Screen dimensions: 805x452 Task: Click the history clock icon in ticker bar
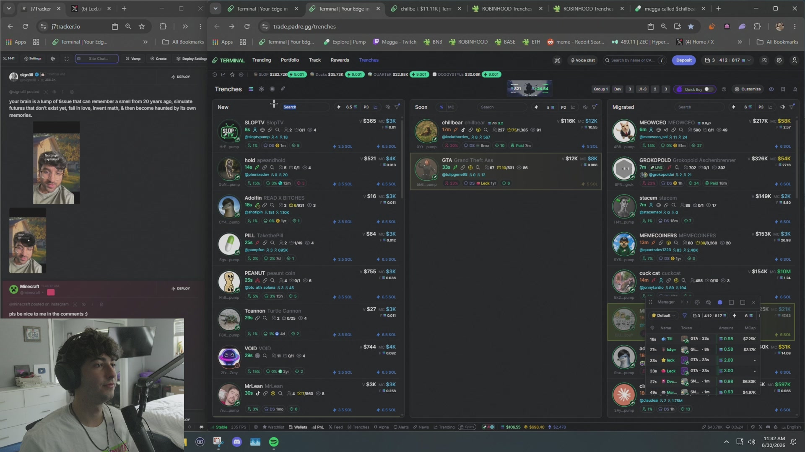(x=215, y=74)
